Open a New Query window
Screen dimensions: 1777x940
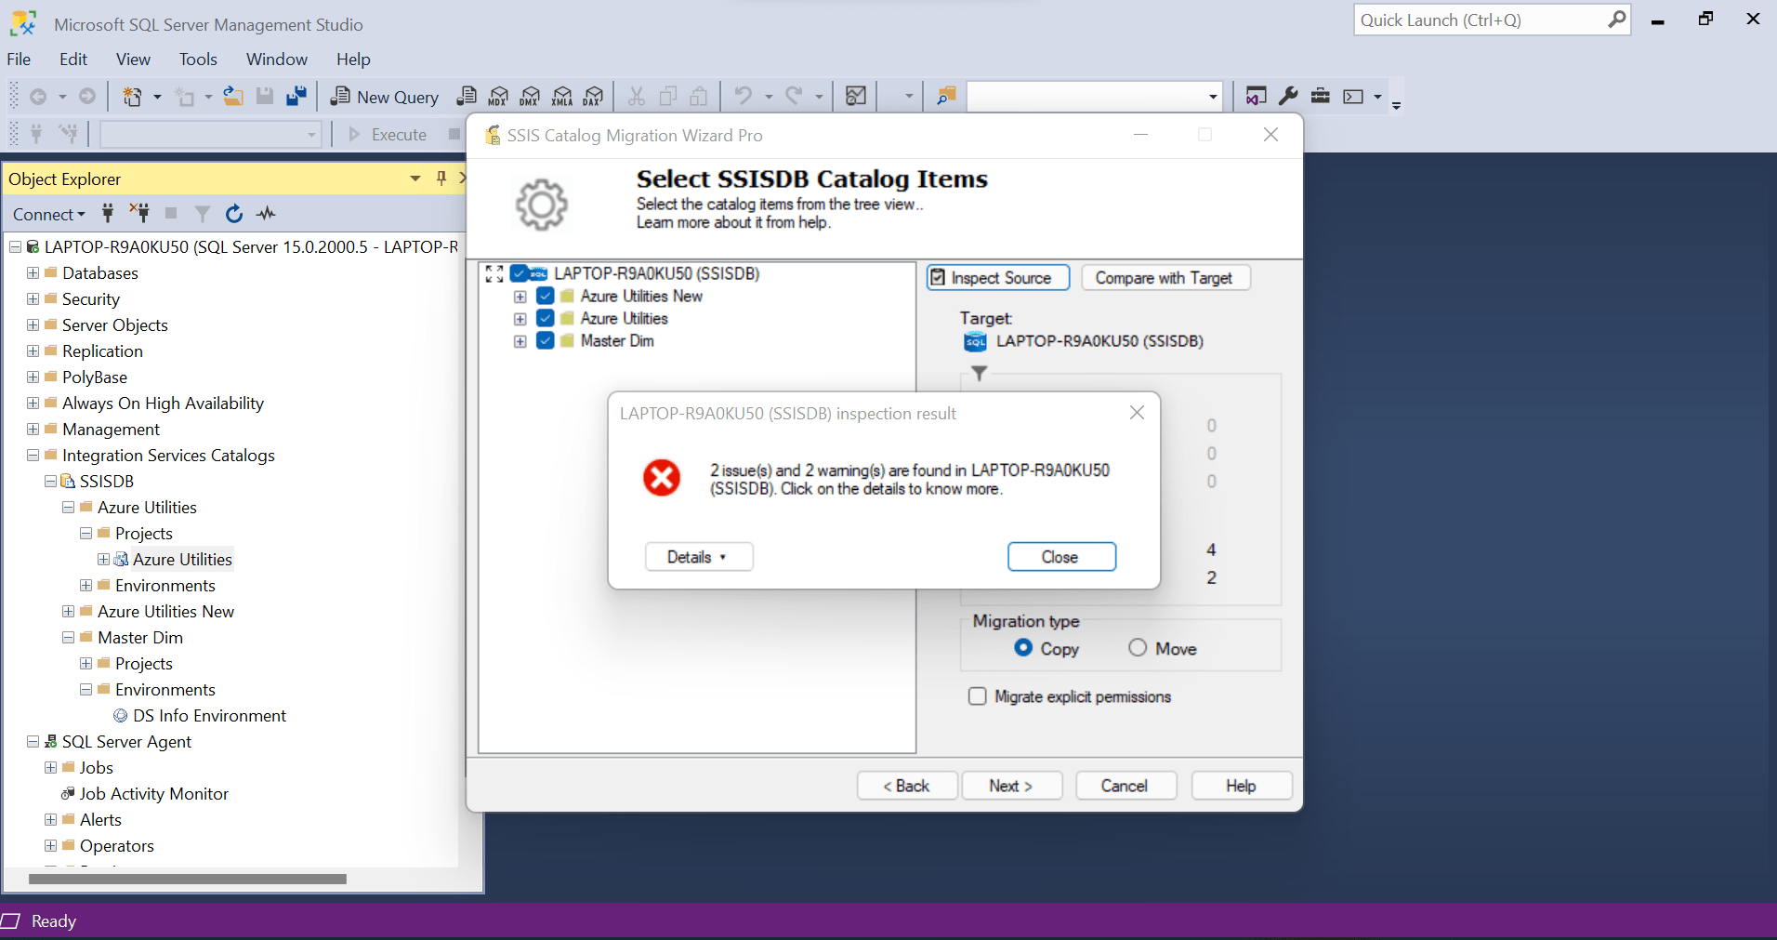click(x=384, y=96)
